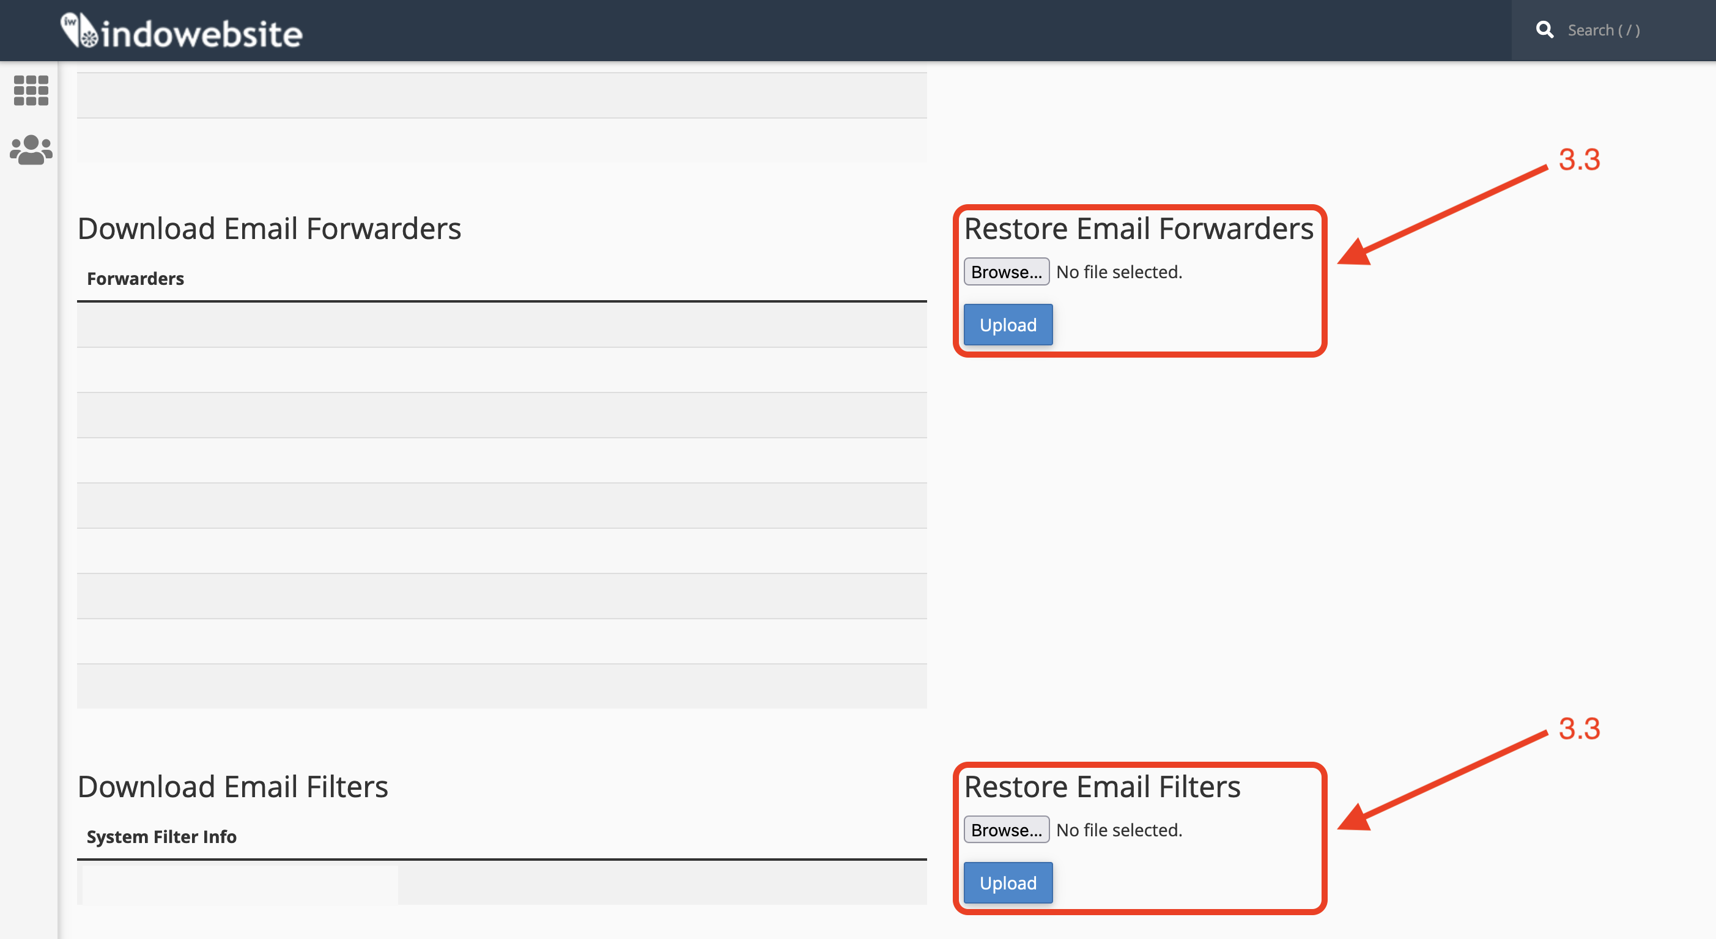Viewport: 1716px width, 939px height.
Task: Click the search magnifier icon
Action: [1544, 30]
